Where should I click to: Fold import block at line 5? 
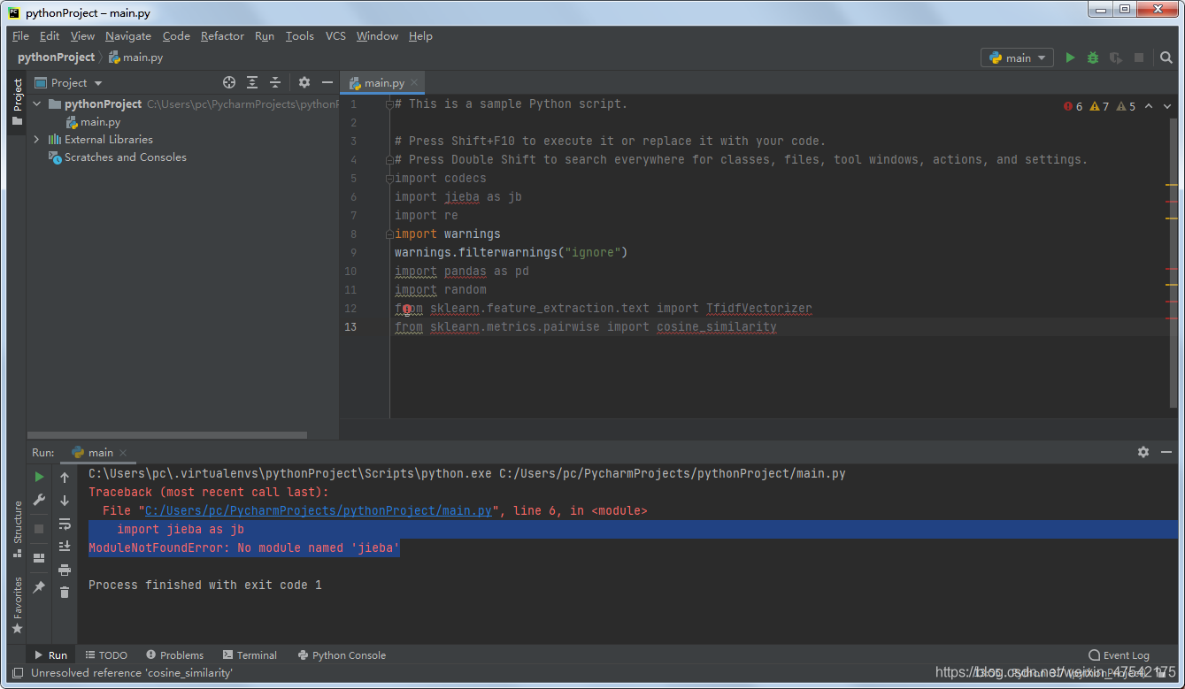pyautogui.click(x=389, y=179)
